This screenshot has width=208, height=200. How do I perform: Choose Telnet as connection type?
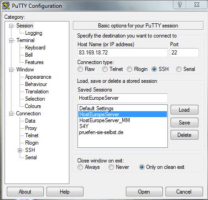[105, 69]
